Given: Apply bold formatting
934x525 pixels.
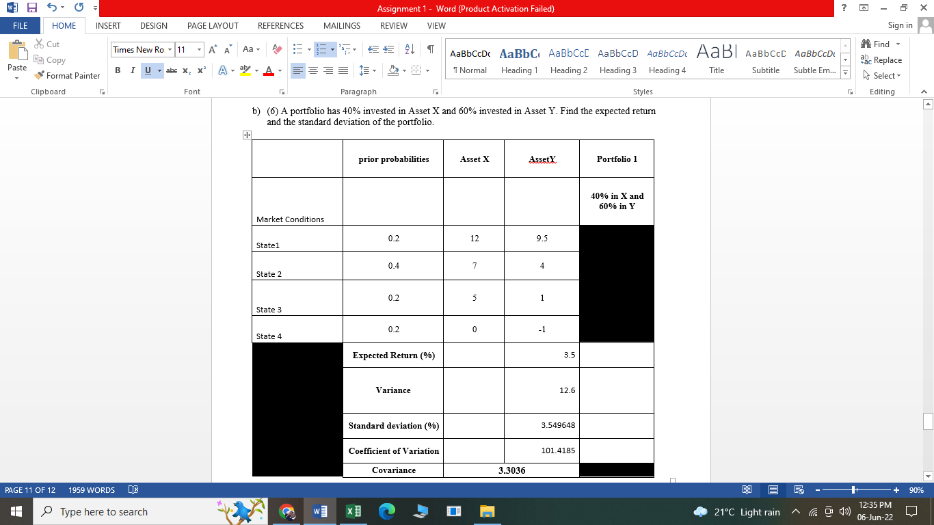Looking at the screenshot, I should [118, 70].
